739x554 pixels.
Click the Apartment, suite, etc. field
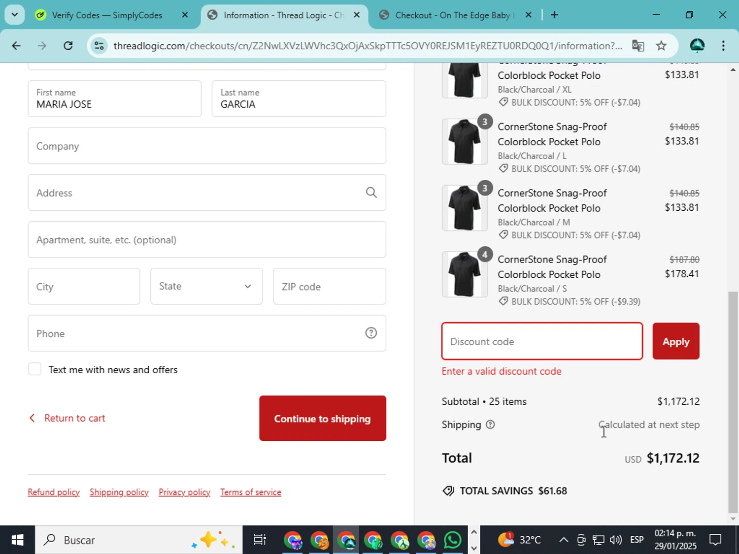tap(207, 239)
